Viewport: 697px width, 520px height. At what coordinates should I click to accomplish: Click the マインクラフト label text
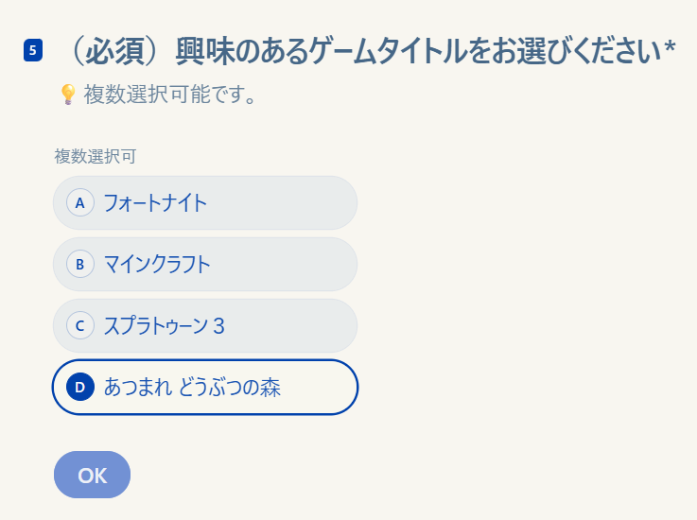[157, 264]
